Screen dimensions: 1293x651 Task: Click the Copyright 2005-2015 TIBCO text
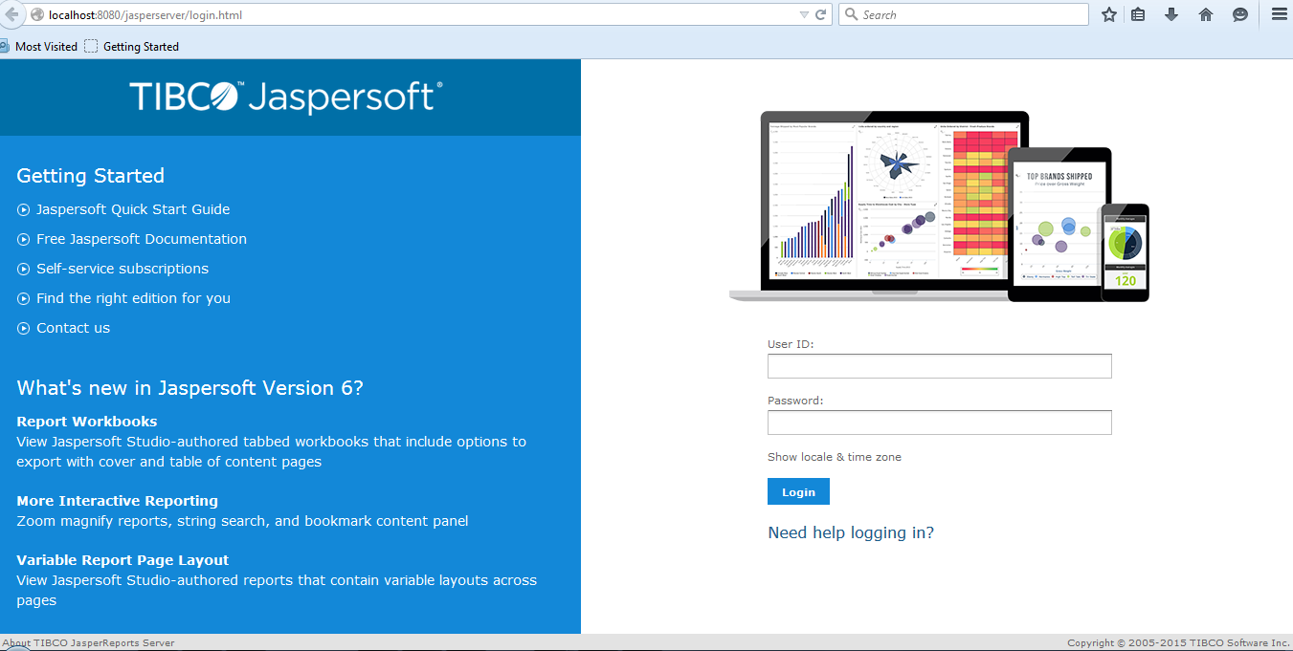1179,643
